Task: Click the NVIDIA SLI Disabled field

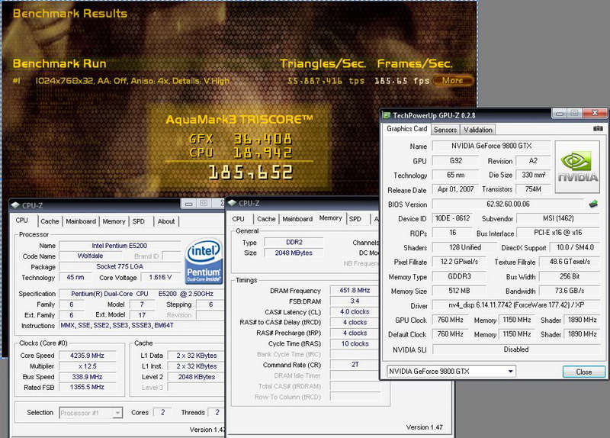Action: point(516,349)
